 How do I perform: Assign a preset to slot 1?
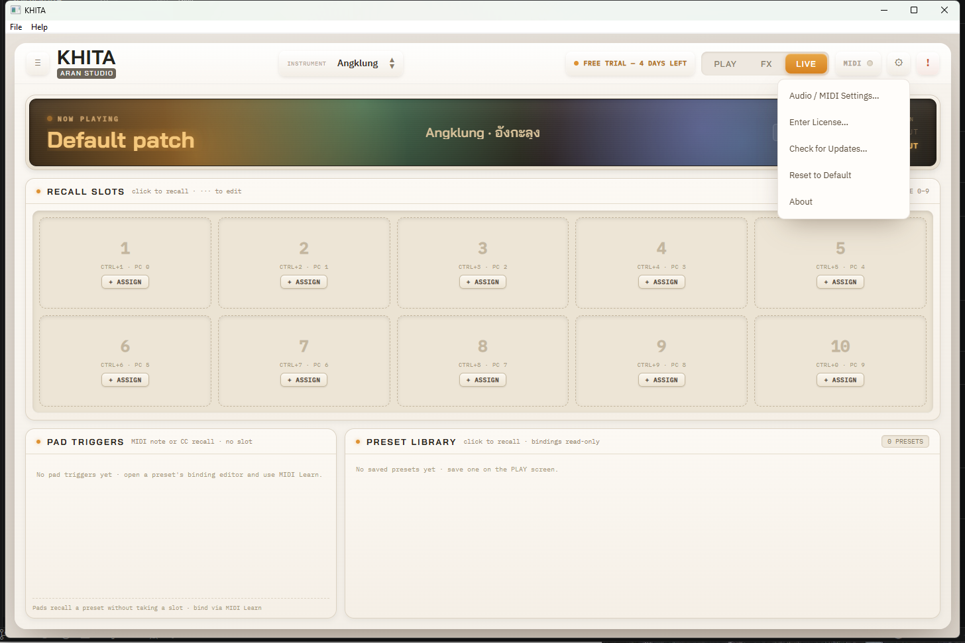point(125,282)
